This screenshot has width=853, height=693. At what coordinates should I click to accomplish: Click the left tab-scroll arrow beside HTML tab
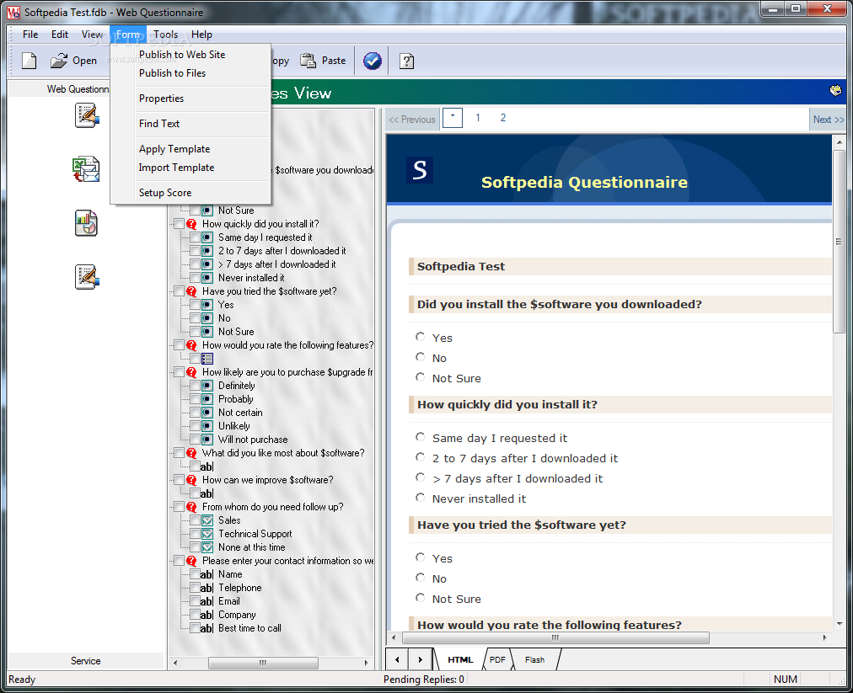[398, 660]
